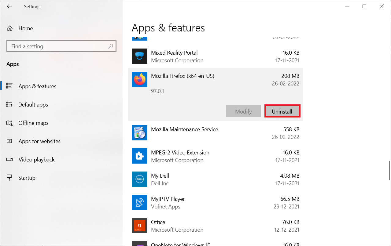The image size is (391, 246).
Task: Uninstall Mozilla Firefox
Action: point(282,111)
